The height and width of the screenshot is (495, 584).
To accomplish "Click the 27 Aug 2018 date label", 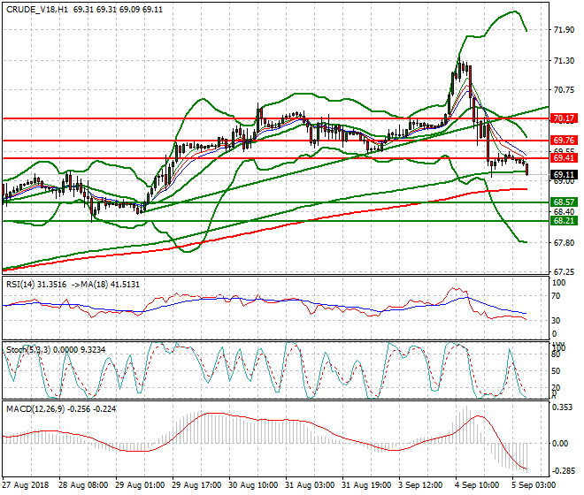I will point(26,485).
